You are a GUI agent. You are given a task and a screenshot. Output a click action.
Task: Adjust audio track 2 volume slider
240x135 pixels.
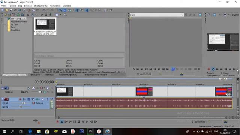tap(23, 103)
